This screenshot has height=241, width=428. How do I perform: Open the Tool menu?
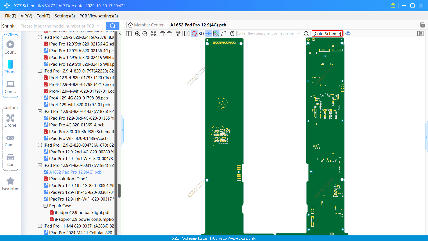[x=44, y=16]
